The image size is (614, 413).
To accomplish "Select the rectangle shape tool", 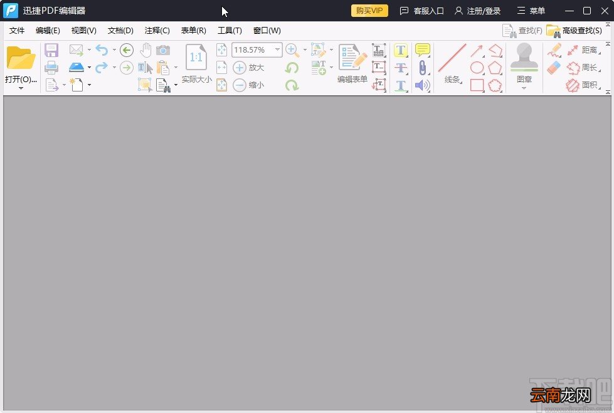I will click(x=477, y=85).
